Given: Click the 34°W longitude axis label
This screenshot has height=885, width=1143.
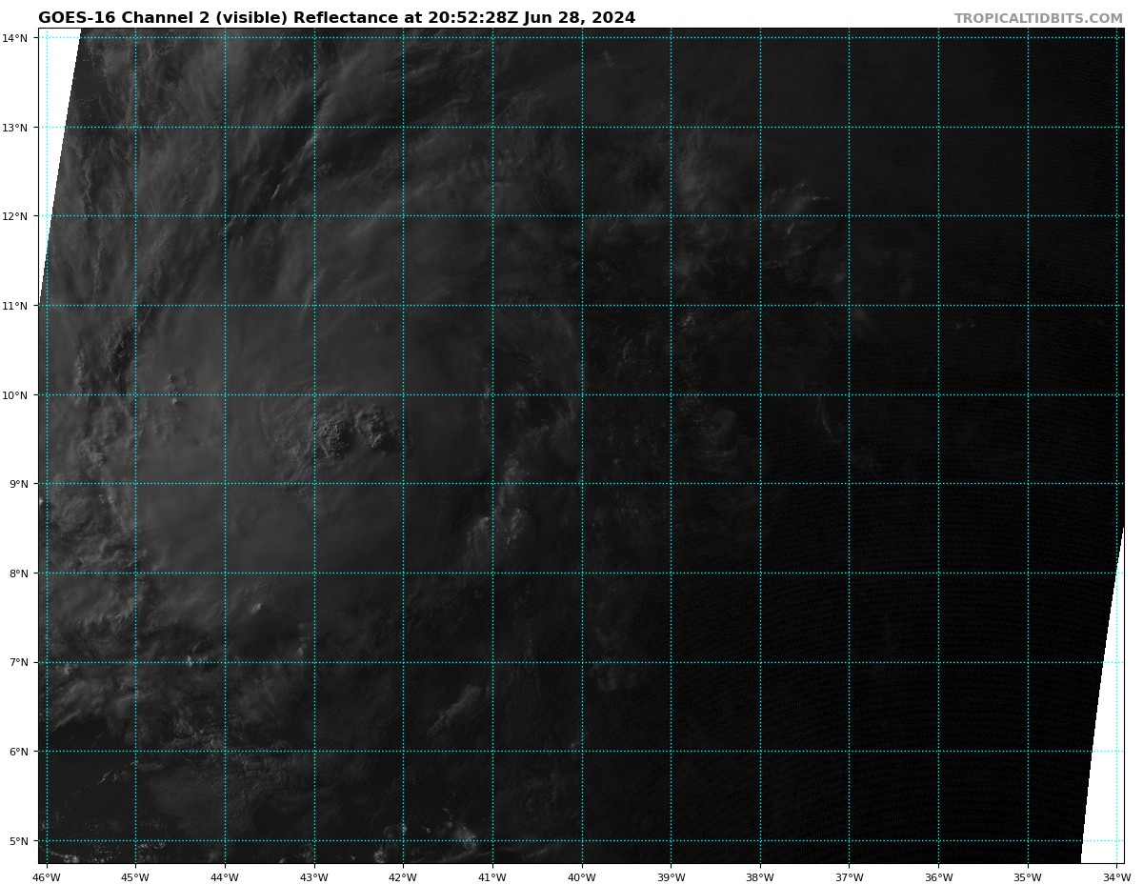Looking at the screenshot, I should [1117, 877].
